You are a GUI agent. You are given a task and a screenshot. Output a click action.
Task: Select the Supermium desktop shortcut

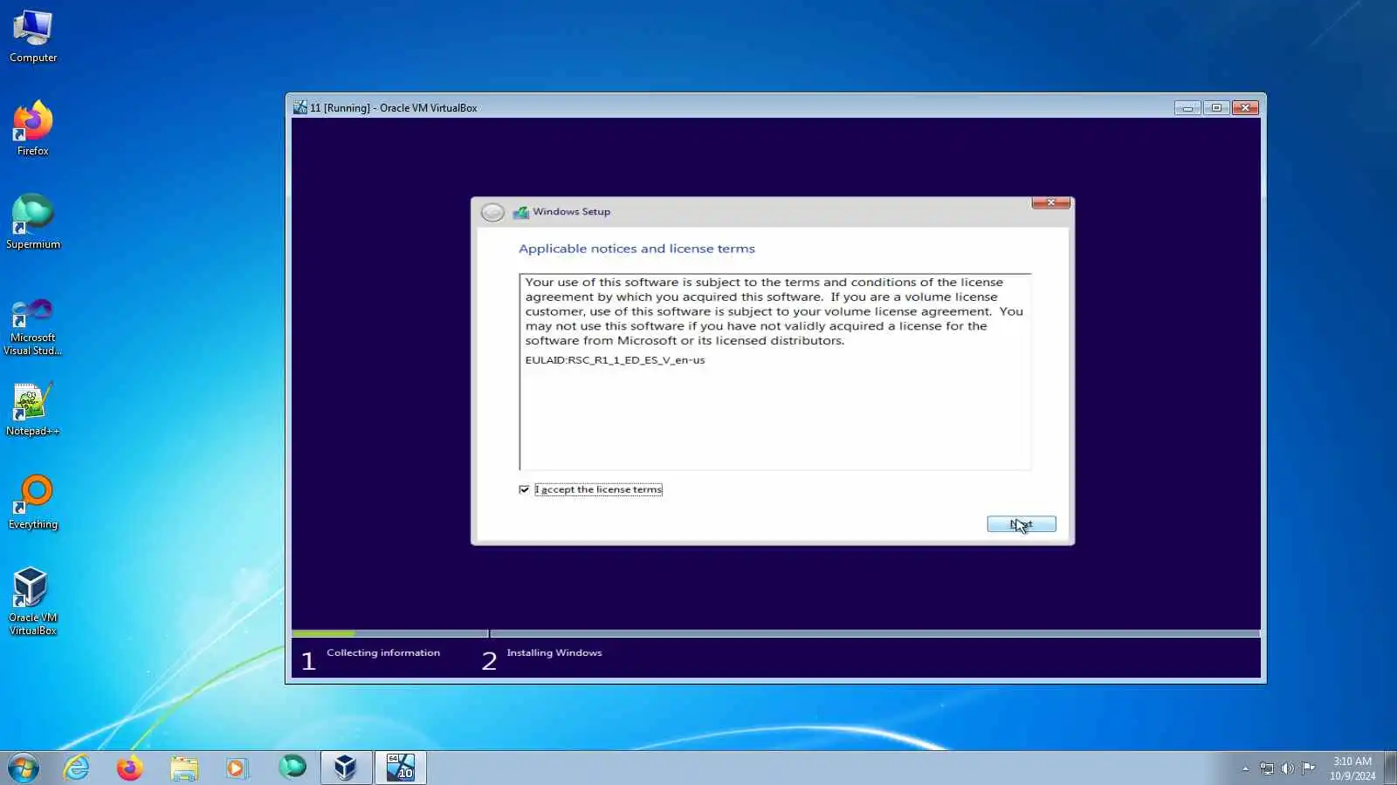pos(33,222)
